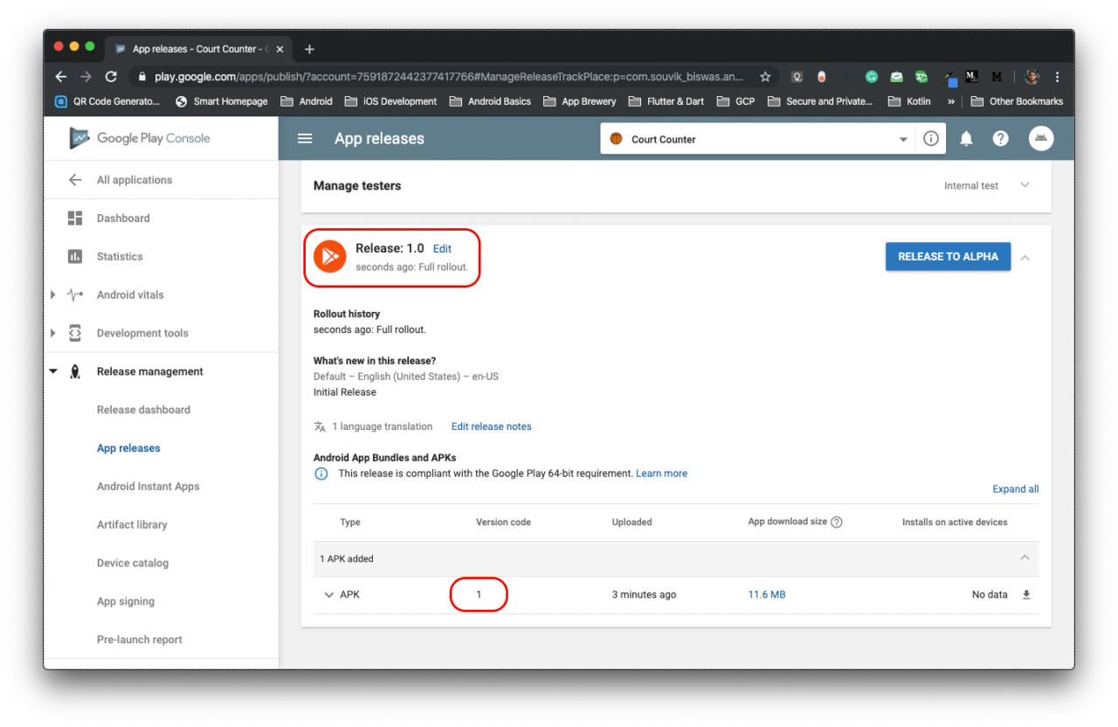The height and width of the screenshot is (727, 1118).
Task: Expand the Android vitals tree arrow
Action: (x=53, y=295)
